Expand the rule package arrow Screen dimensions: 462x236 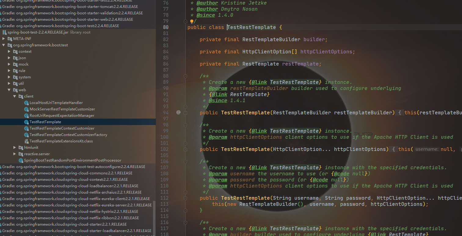(9, 71)
